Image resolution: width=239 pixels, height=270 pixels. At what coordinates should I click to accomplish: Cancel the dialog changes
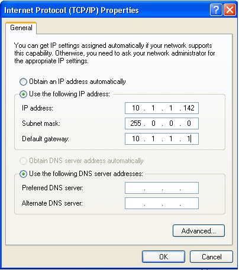click(x=211, y=256)
